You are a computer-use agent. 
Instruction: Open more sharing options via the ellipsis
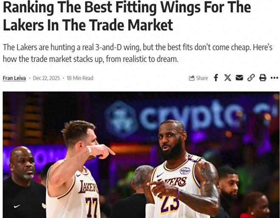(274, 78)
